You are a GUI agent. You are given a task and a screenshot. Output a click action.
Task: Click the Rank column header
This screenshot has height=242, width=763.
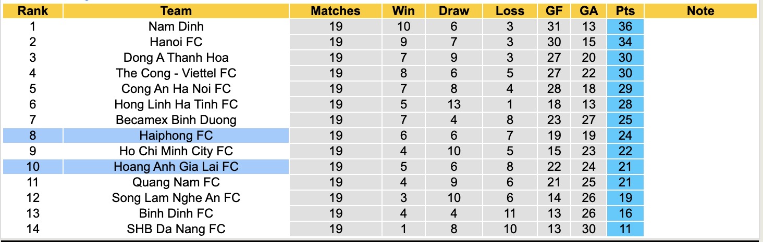coord(33,11)
